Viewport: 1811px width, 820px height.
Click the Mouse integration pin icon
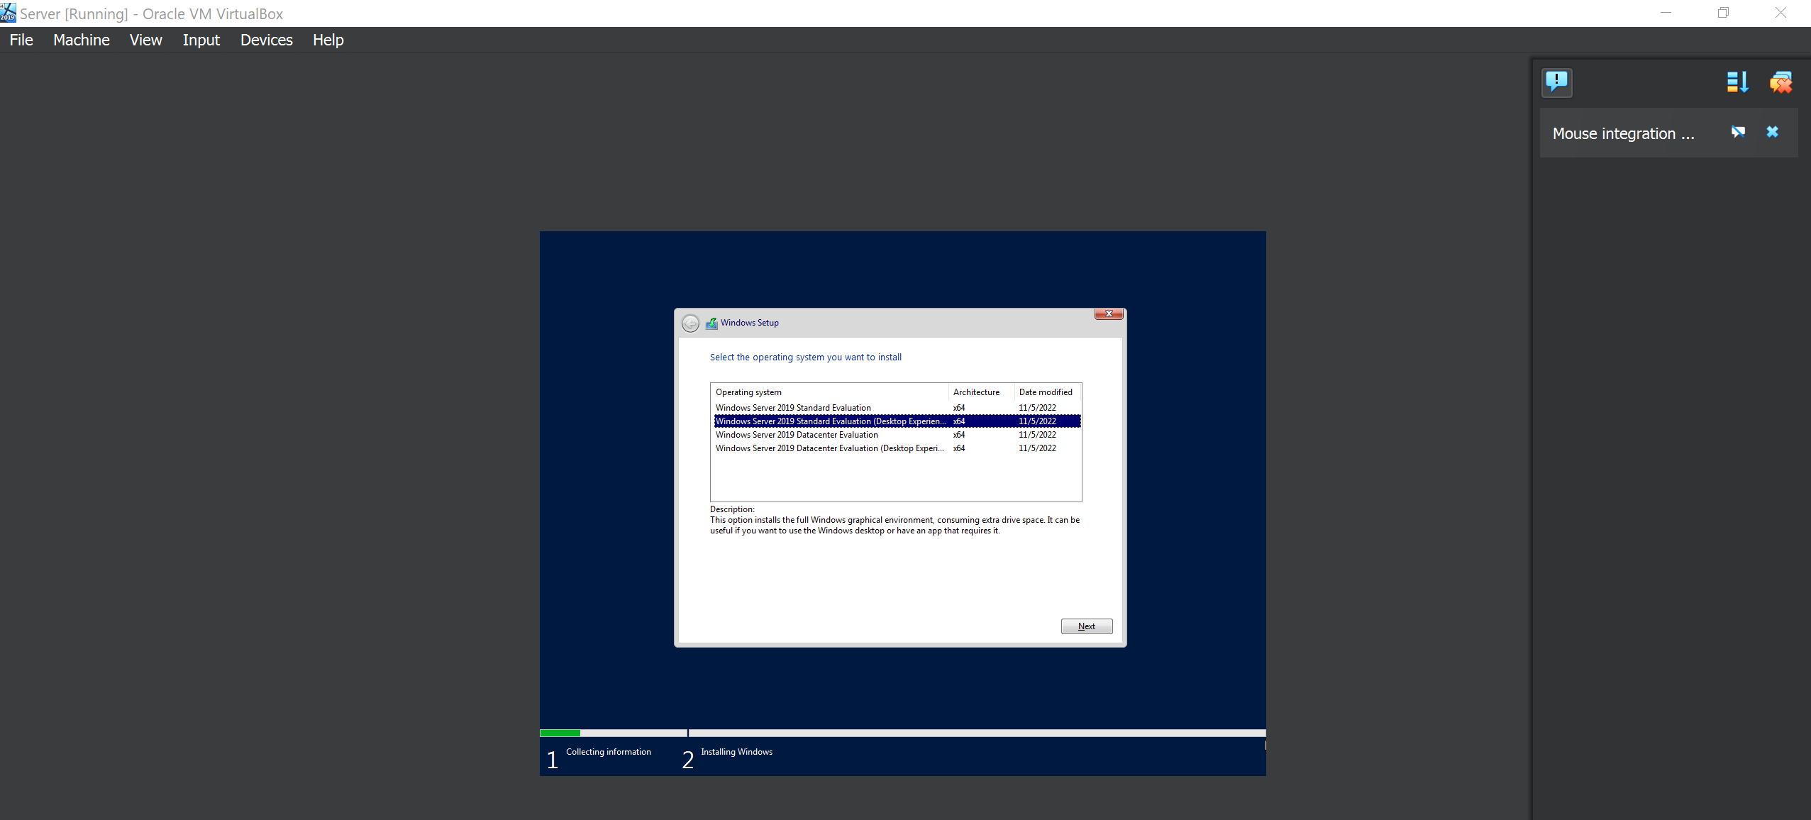[x=1738, y=132]
